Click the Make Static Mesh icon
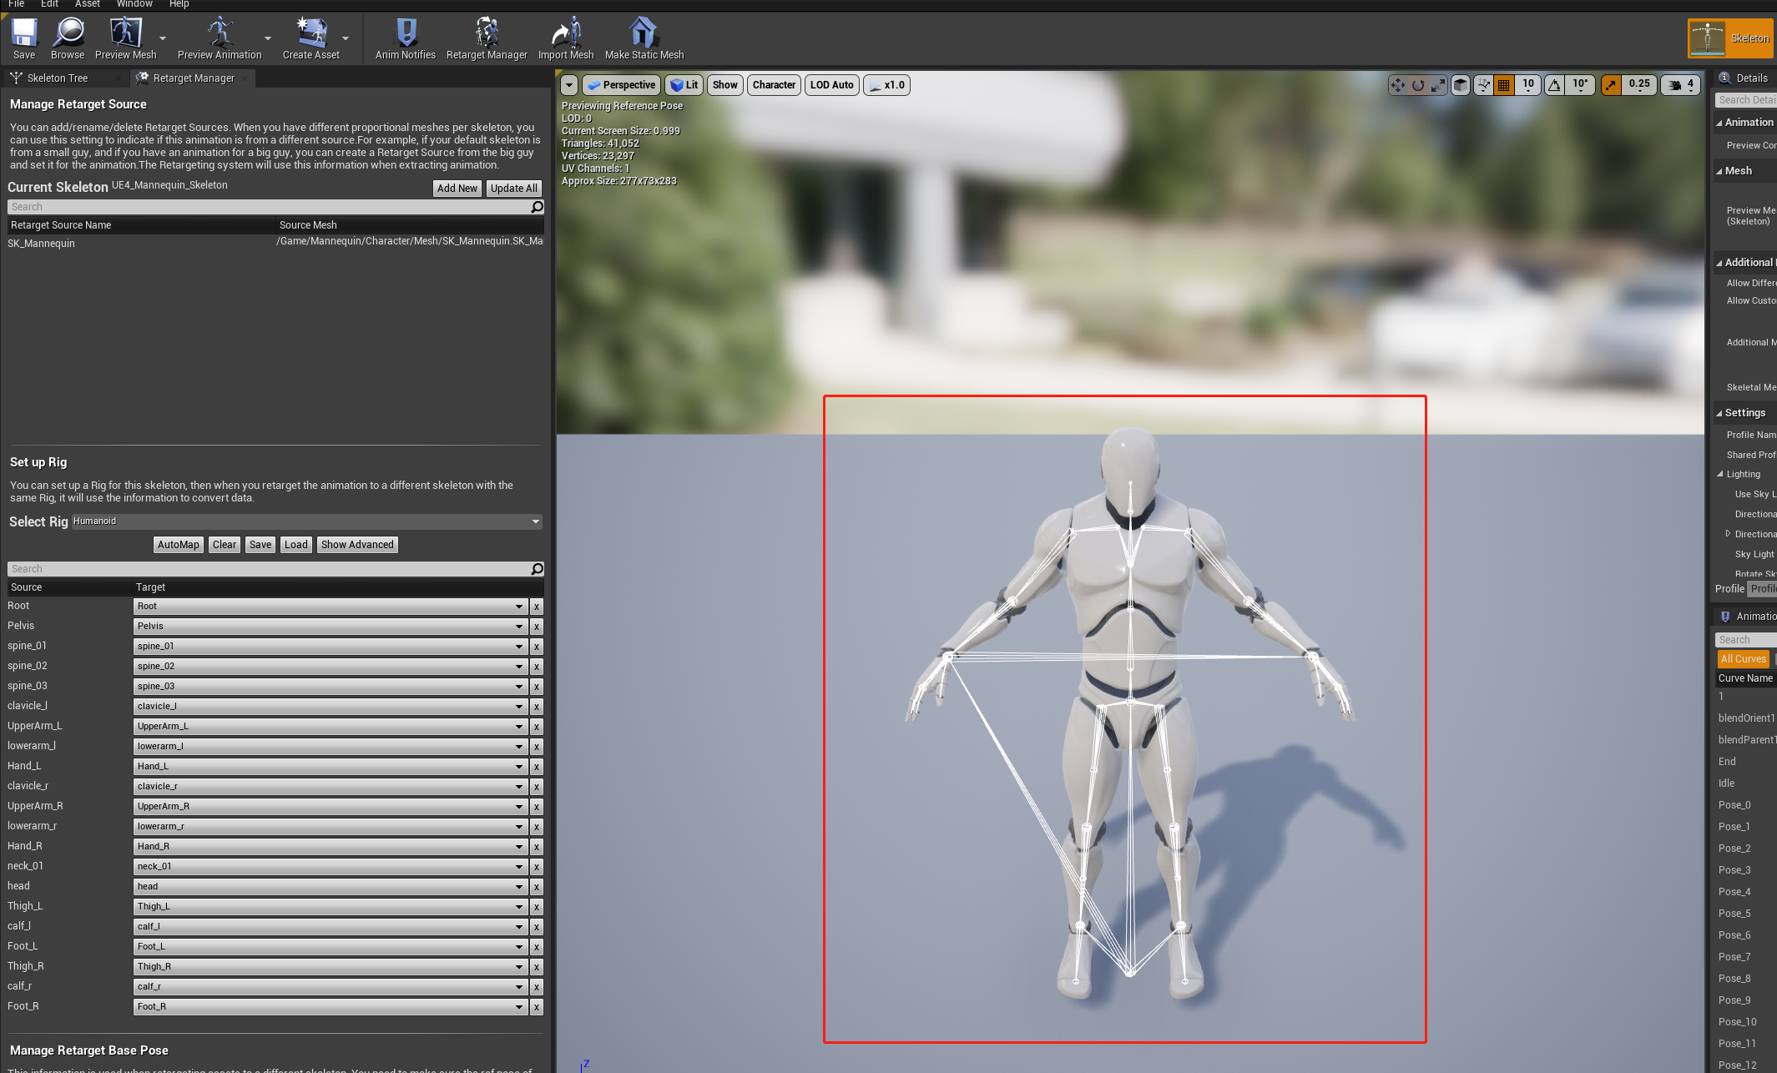The height and width of the screenshot is (1073, 1777). click(x=644, y=39)
